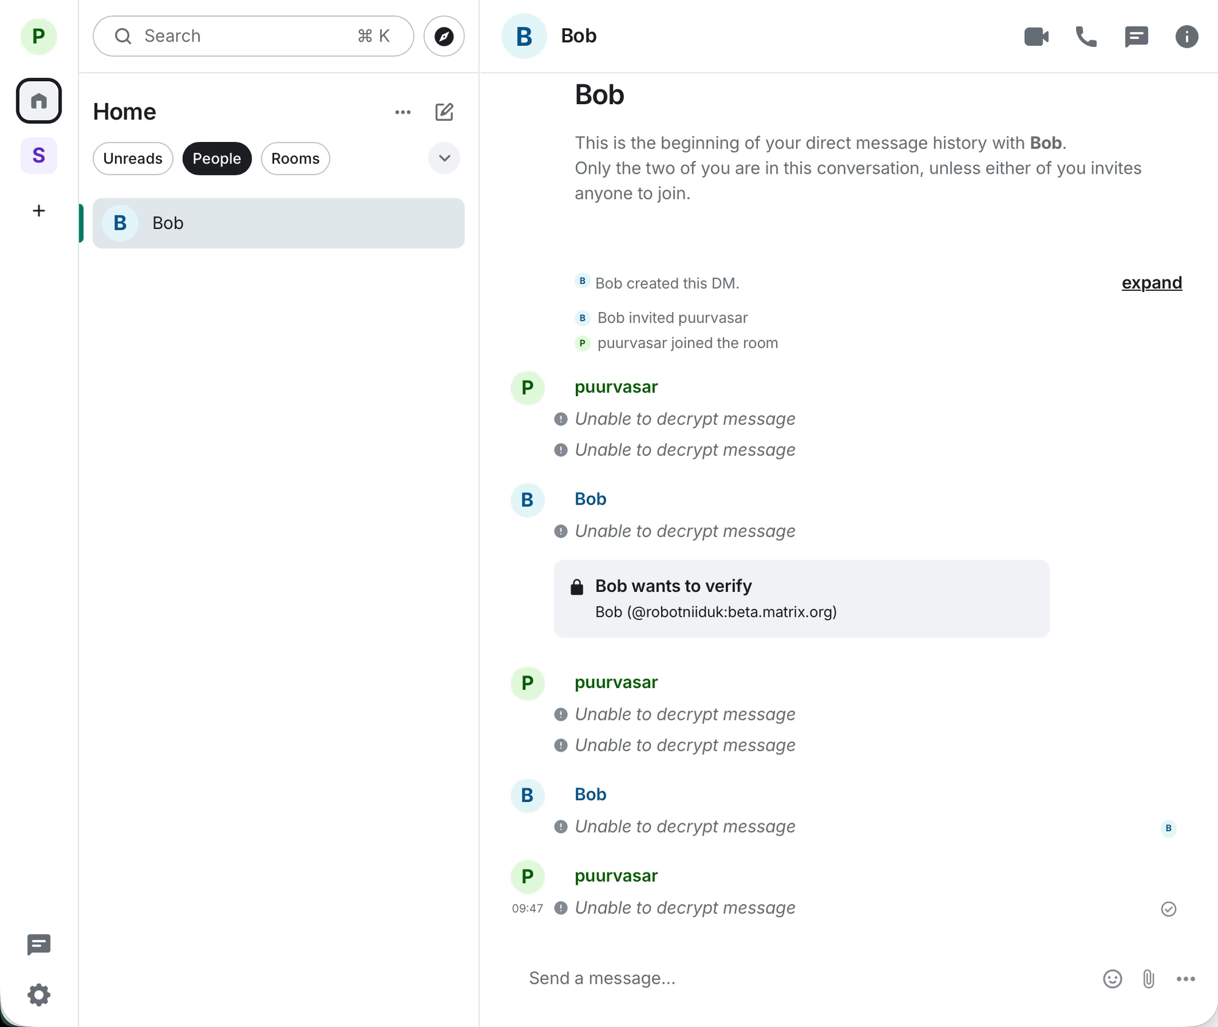The image size is (1218, 1027).
Task: Open the emoji picker in composer
Action: 1112,979
